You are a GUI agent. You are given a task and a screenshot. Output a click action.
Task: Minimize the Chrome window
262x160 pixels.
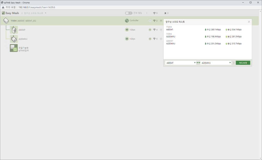[x=243, y=3]
